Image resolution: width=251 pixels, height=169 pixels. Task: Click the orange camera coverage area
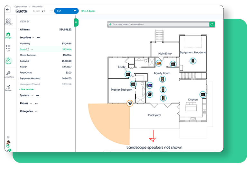coord(113,121)
